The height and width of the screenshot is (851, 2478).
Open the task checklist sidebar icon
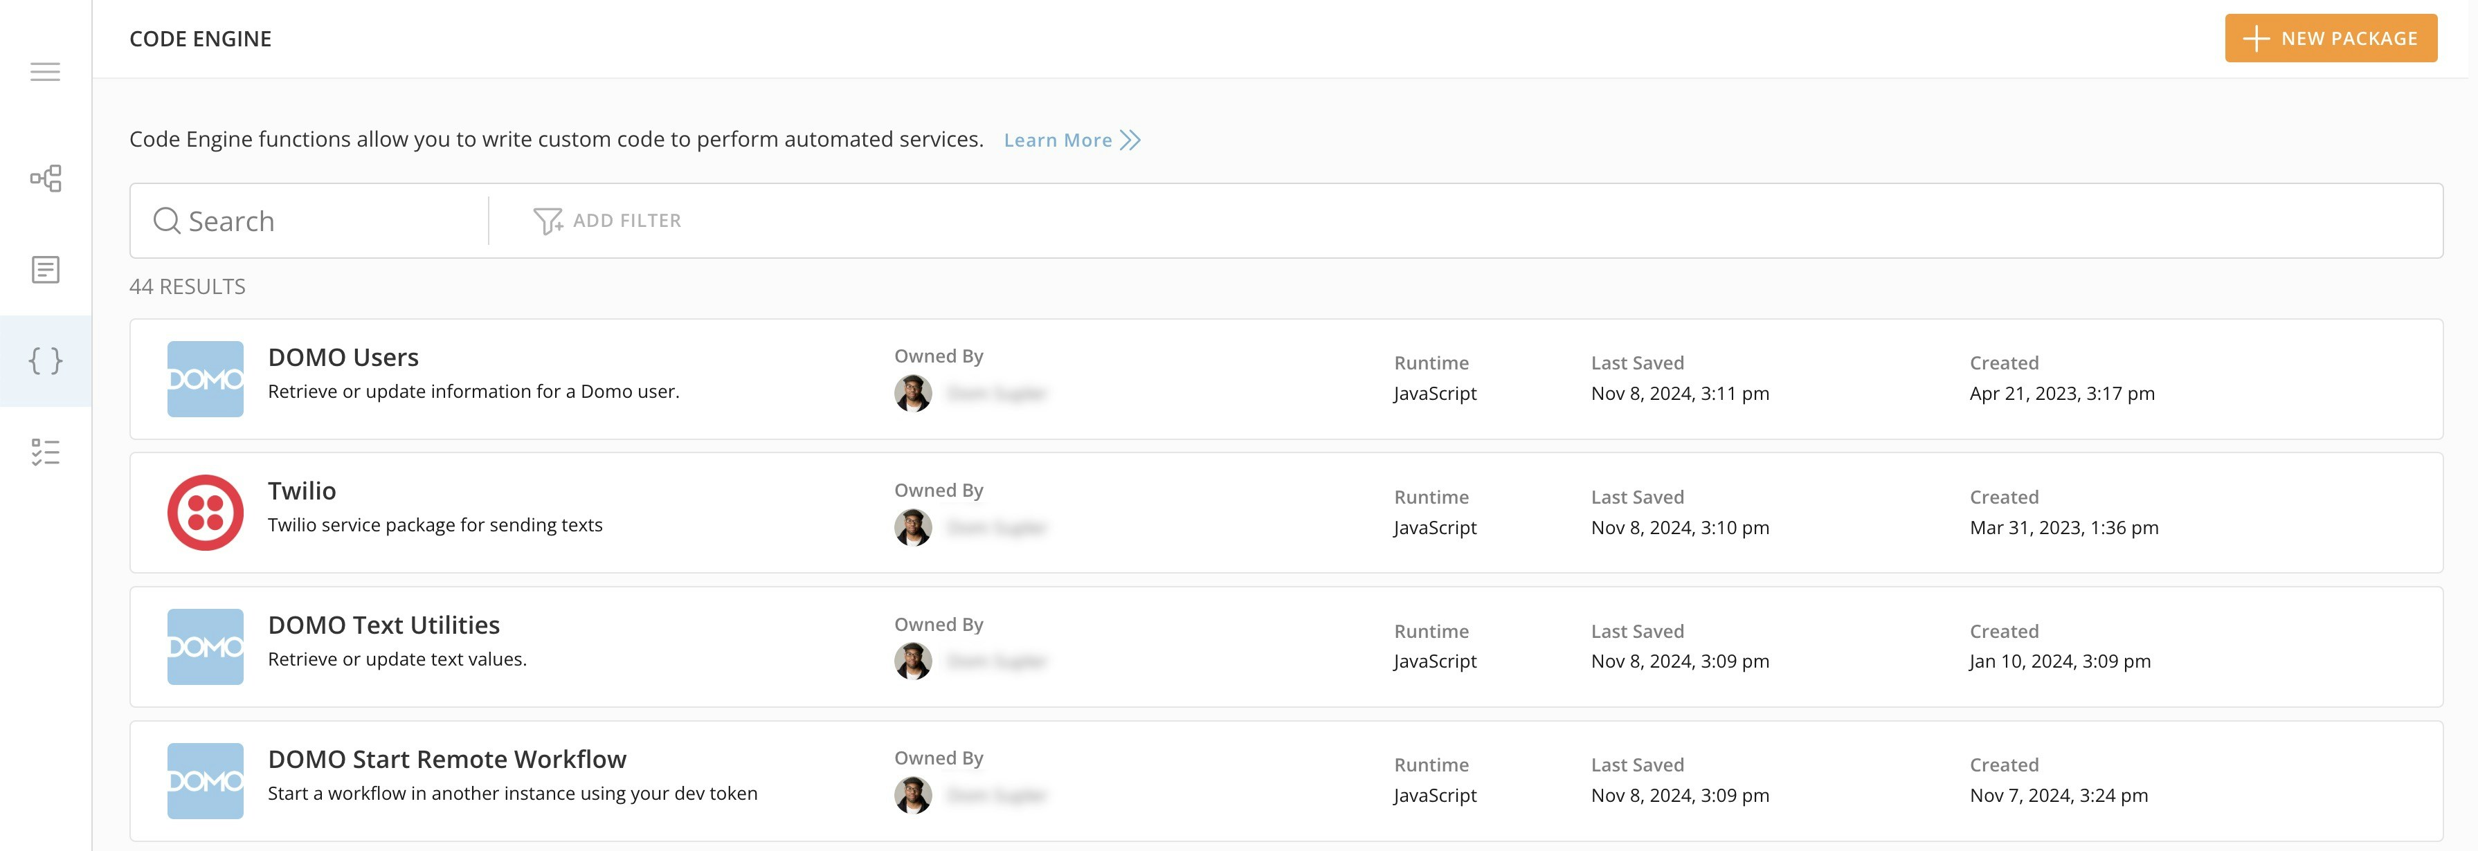click(45, 452)
